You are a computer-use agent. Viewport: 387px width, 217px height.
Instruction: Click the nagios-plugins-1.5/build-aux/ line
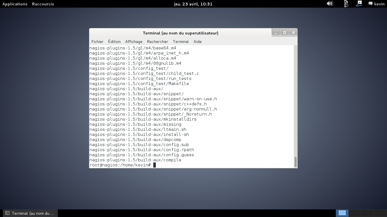coord(126,89)
